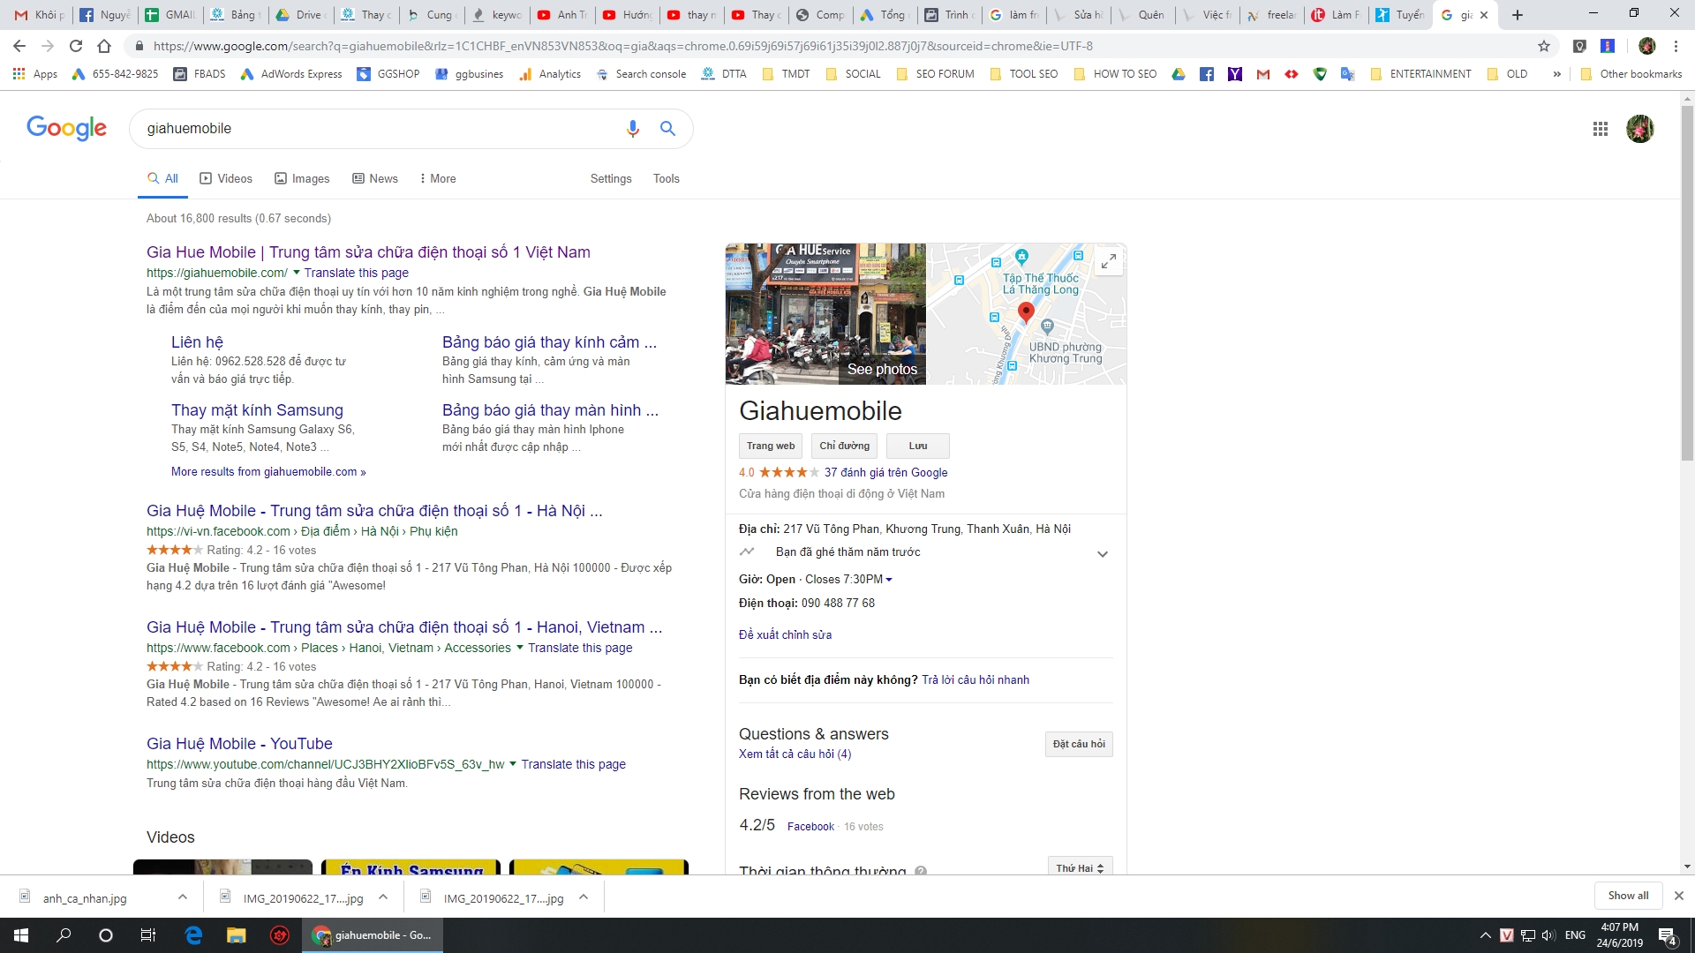Show hidden system tray icons
Image resolution: width=1695 pixels, height=953 pixels.
[x=1486, y=935]
